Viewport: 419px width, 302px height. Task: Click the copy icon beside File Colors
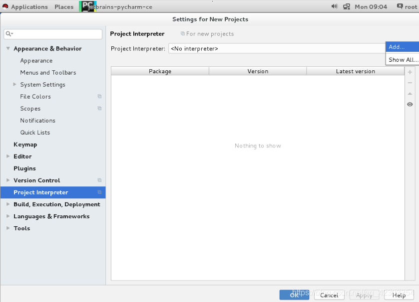pos(99,96)
